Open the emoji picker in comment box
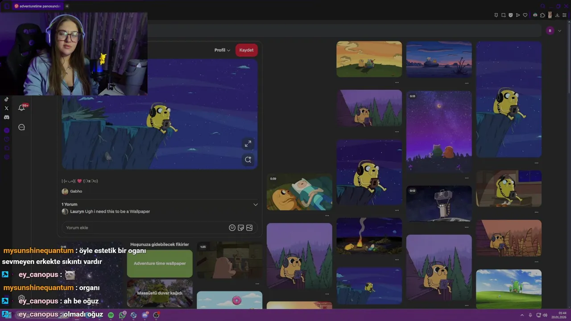 (x=232, y=227)
